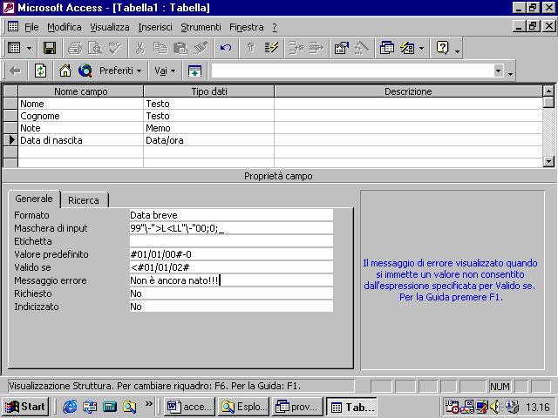Click the Maschera di input field
Viewport: 558px width, 418px height.
[231, 228]
